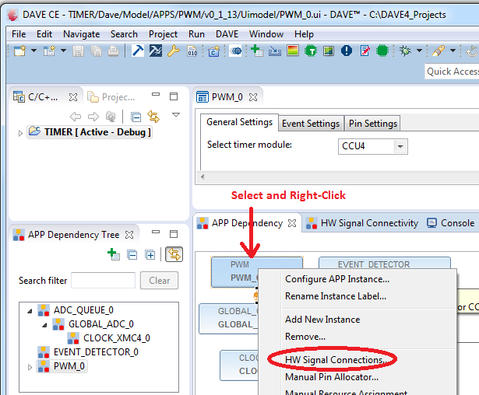Select EVENT_DETECTOR_0 in the dependency tree
479x395 pixels.
click(88, 352)
